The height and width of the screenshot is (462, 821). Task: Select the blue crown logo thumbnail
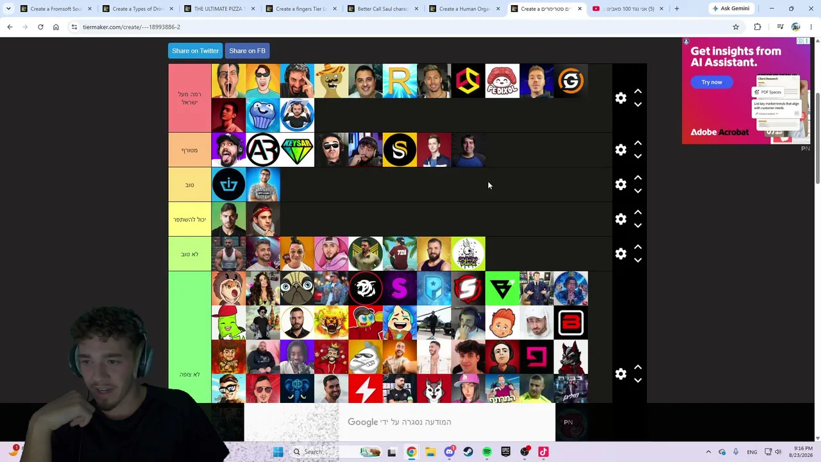(228, 184)
